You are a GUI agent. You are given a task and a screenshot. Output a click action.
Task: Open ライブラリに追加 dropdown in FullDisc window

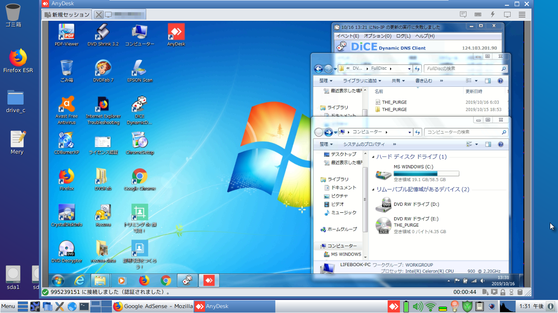(x=362, y=81)
